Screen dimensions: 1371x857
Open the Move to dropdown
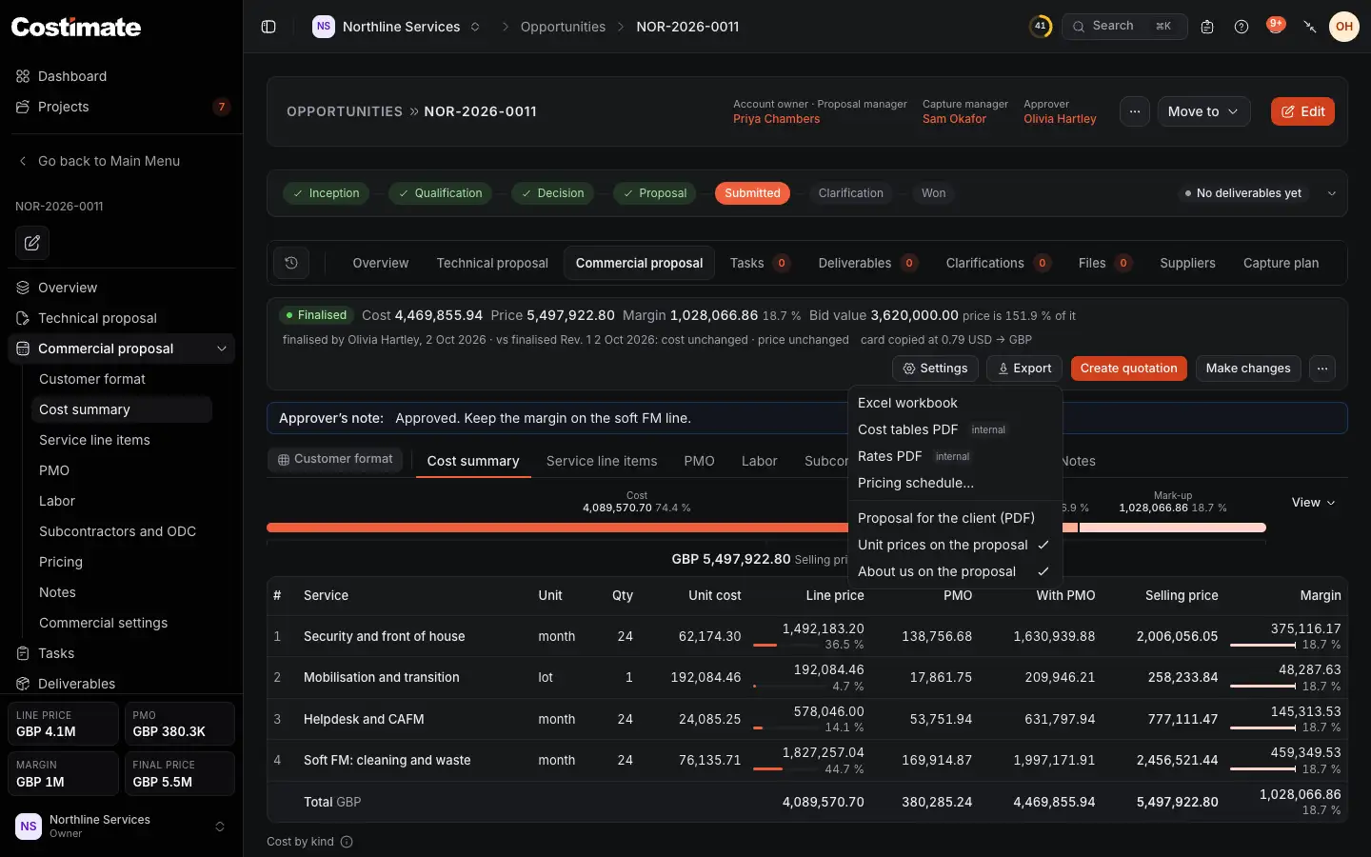1203,111
